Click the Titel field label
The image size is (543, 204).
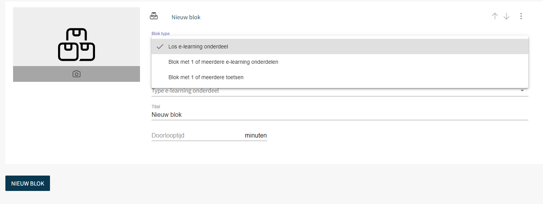pos(156,106)
